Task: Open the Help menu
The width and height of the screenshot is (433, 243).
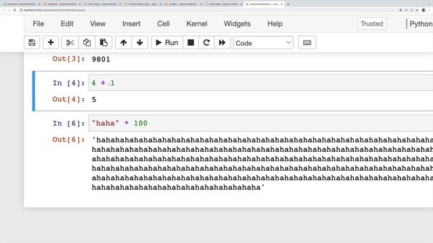Action: [275, 24]
